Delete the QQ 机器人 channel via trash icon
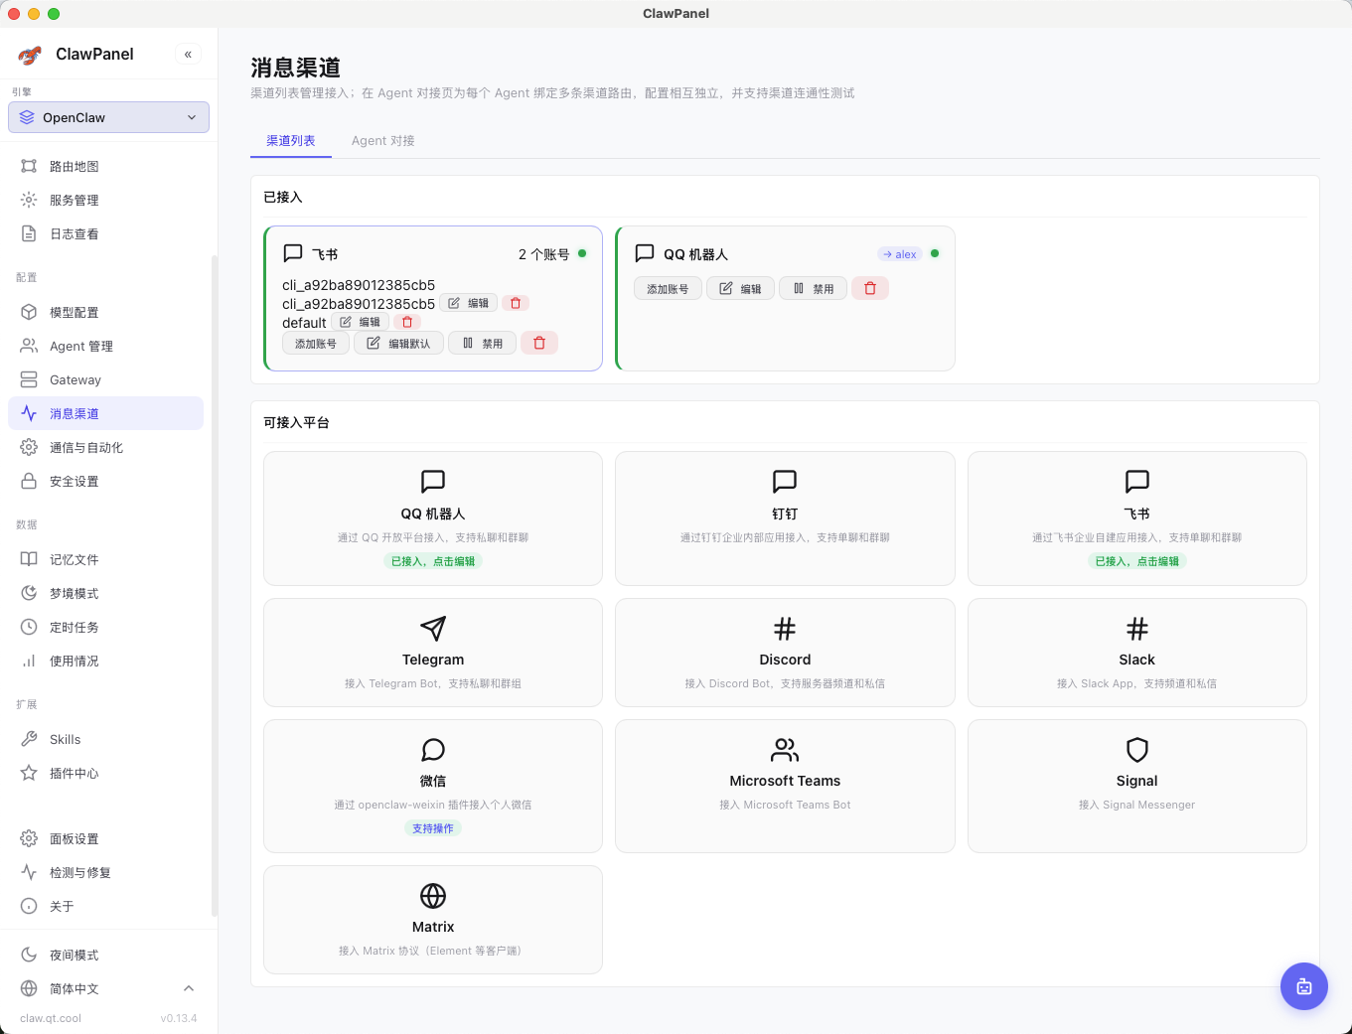The image size is (1352, 1034). tap(870, 288)
